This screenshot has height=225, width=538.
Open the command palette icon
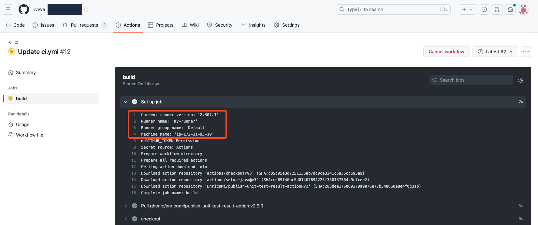(445, 9)
